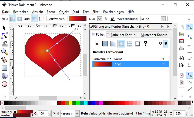Choose the node edit tool
The image size is (194, 118).
tap(5, 36)
